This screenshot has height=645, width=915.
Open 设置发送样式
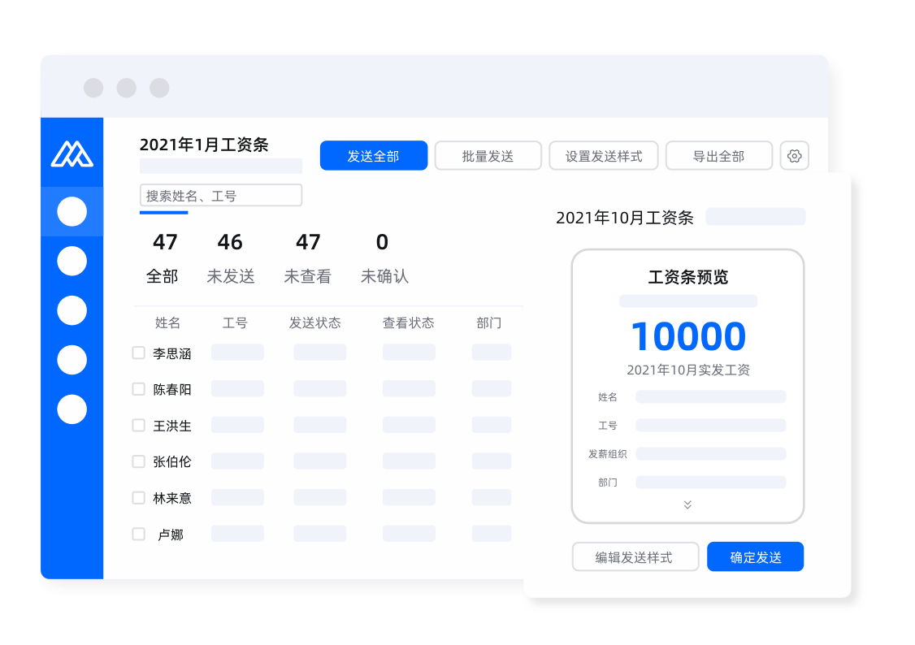pyautogui.click(x=604, y=156)
